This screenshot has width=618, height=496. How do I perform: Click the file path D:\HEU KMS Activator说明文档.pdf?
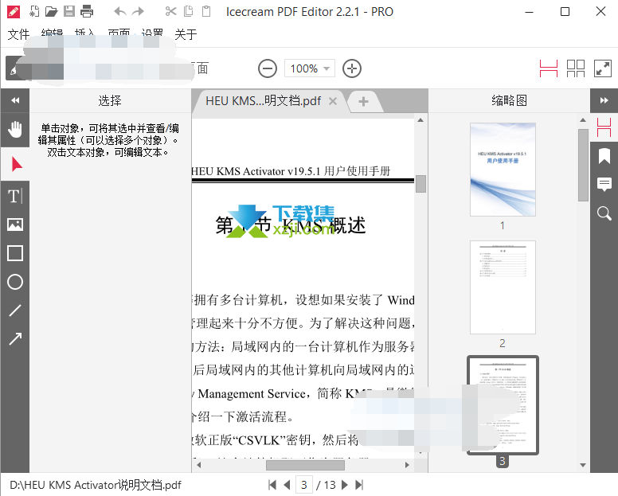tap(96, 485)
